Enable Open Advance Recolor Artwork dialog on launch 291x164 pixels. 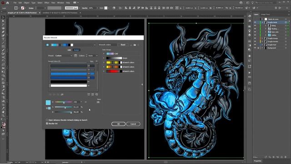47,120
